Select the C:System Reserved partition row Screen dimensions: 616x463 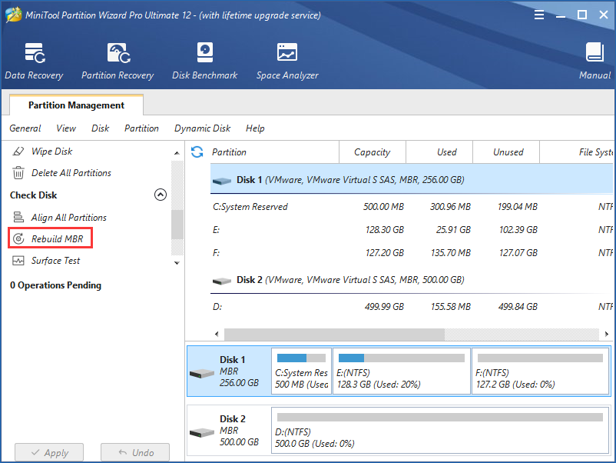pyautogui.click(x=412, y=207)
